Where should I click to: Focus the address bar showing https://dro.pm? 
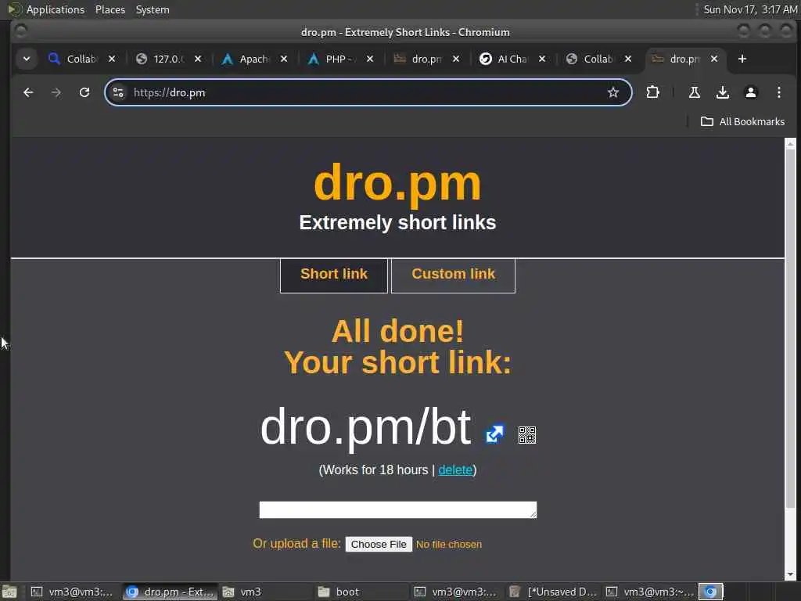pyautogui.click(x=368, y=92)
